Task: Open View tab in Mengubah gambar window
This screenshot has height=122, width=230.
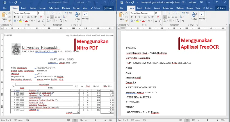Action: pos(198,8)
